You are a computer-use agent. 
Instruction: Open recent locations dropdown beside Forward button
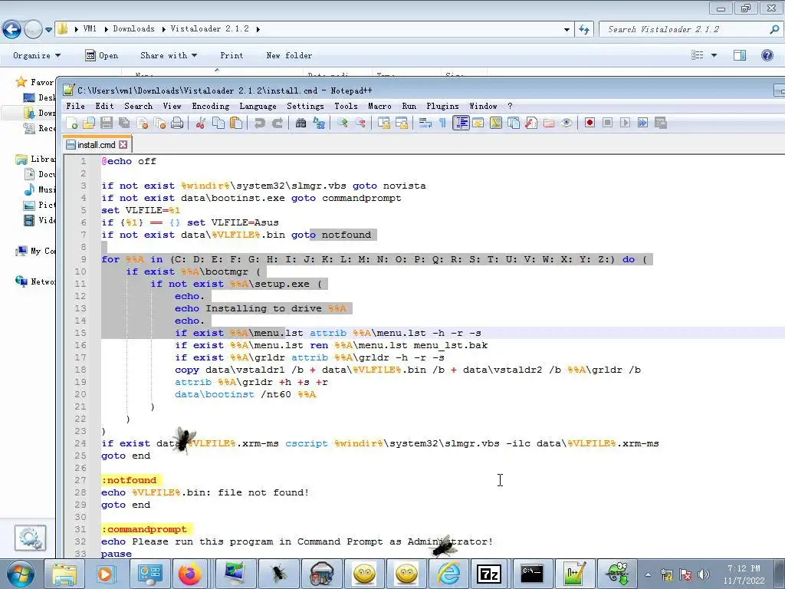click(x=48, y=30)
